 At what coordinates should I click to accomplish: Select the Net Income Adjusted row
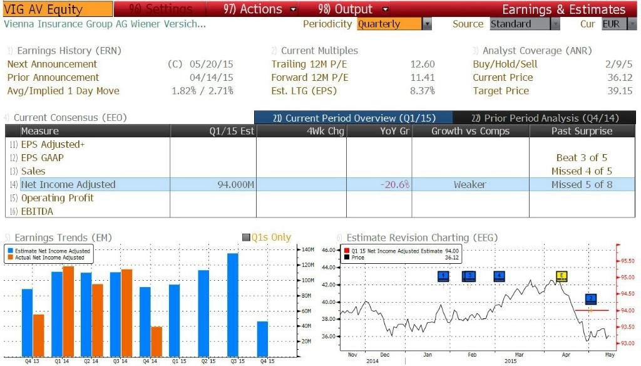tap(320, 185)
